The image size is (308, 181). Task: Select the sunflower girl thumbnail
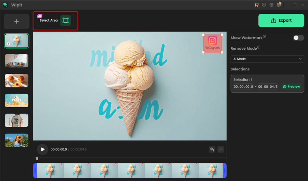pos(16,140)
